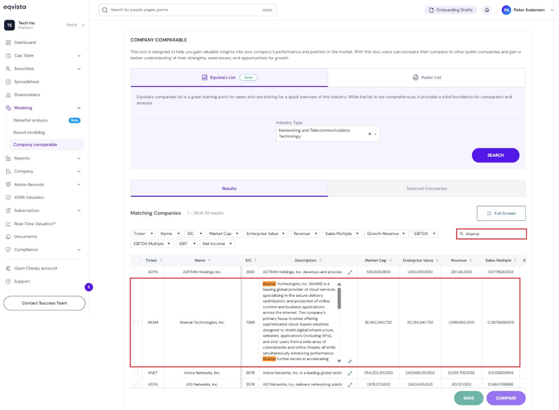Click the Support help icon
The height and width of the screenshot is (410, 559).
click(8, 281)
